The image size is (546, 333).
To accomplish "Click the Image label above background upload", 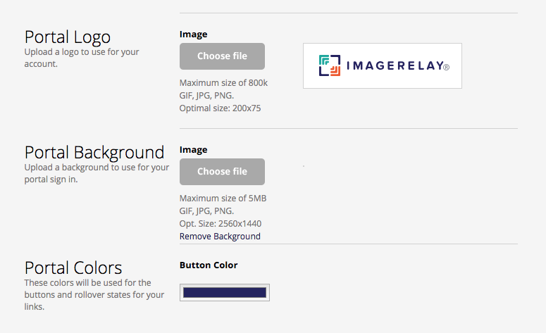I will pos(193,150).
